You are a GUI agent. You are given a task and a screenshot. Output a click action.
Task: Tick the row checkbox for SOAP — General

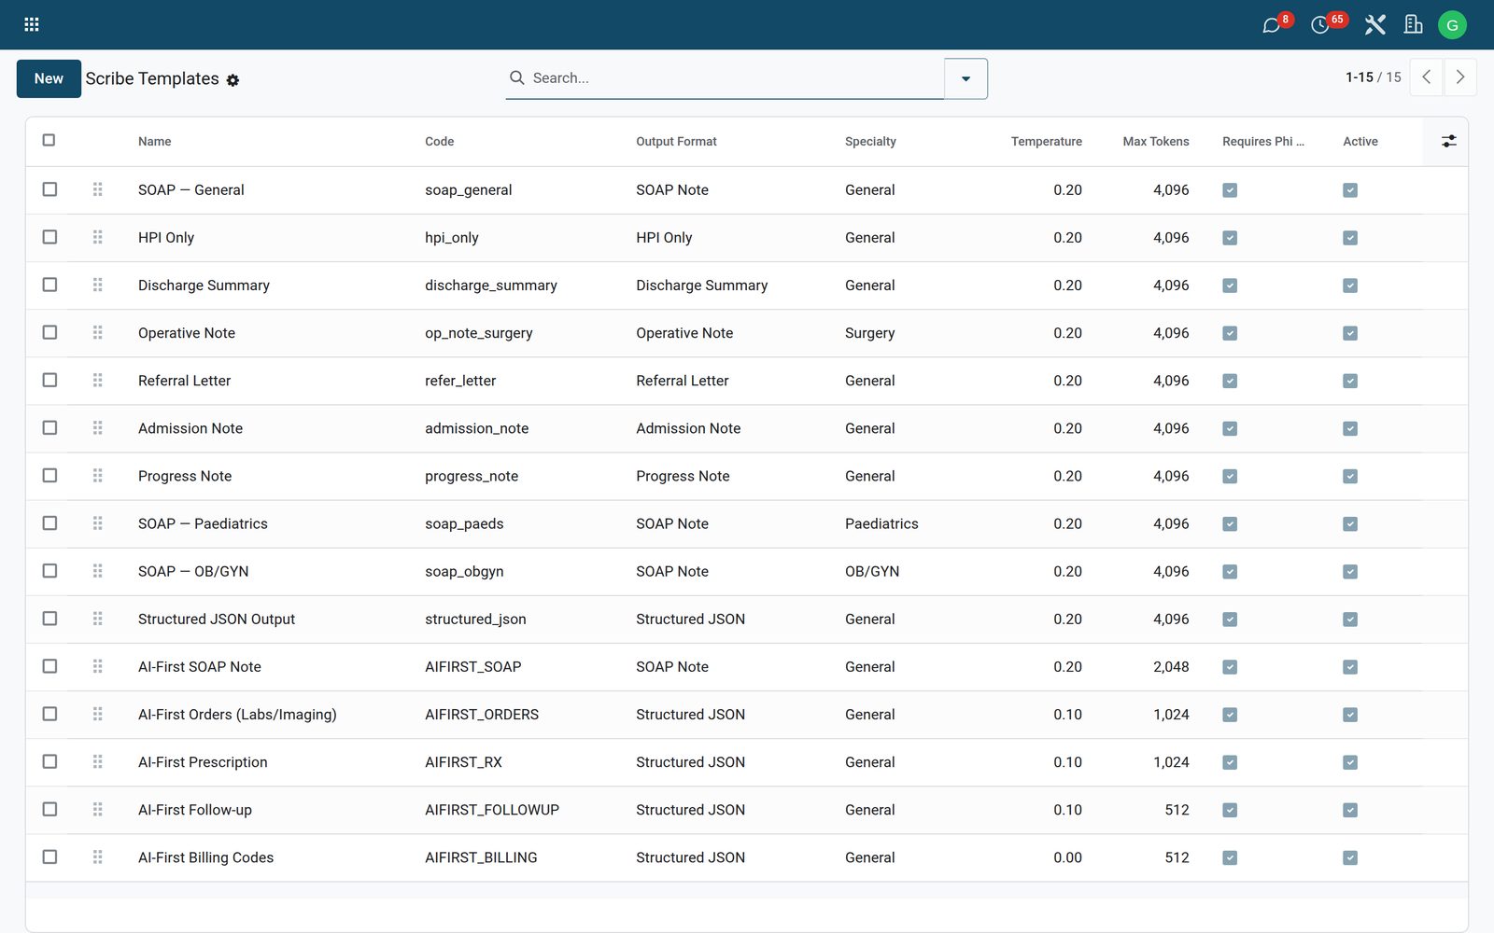[49, 189]
